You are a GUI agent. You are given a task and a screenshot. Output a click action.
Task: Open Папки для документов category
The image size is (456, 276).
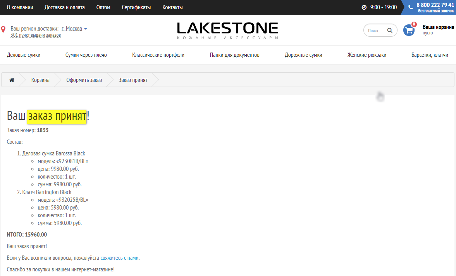pyautogui.click(x=235, y=55)
